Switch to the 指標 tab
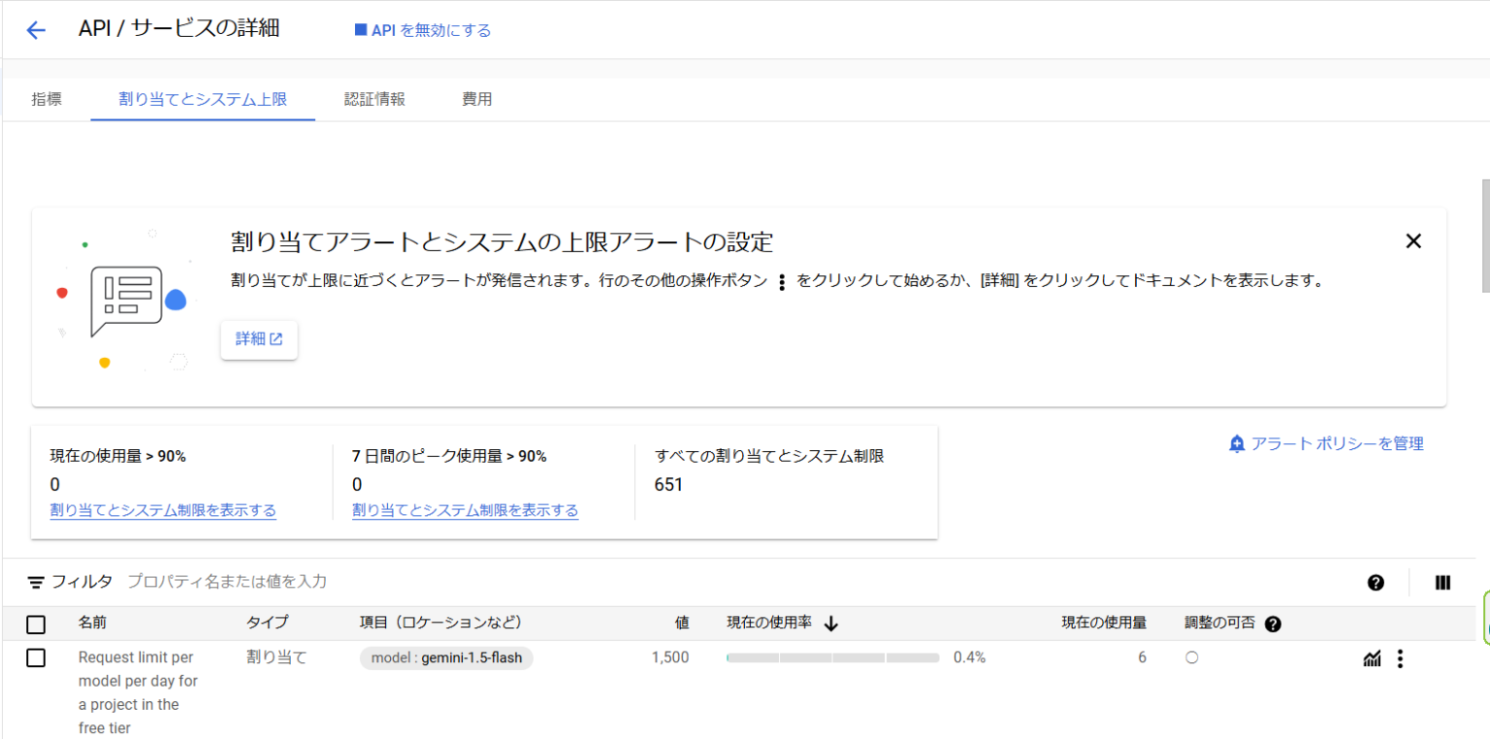The height and width of the screenshot is (739, 1490). coord(47,98)
